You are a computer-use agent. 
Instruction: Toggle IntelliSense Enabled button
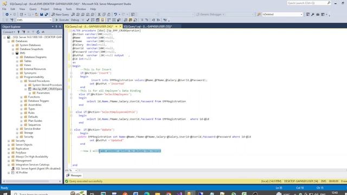(102, 20)
